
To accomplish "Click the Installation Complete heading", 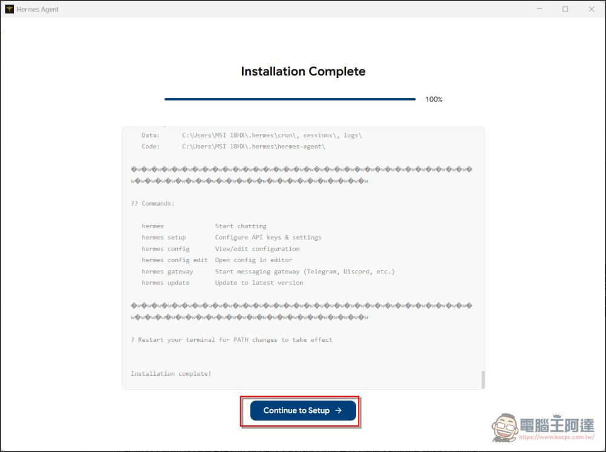I will pos(303,71).
